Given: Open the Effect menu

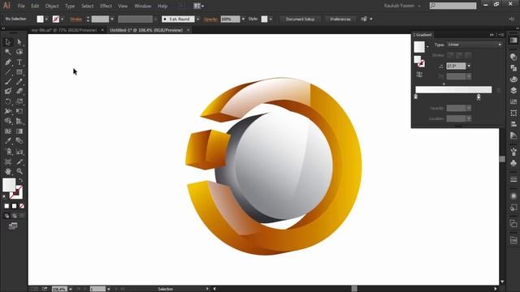Looking at the screenshot, I should click(106, 6).
